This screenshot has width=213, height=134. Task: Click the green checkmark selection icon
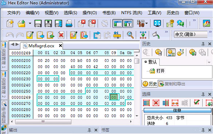pyautogui.click(x=197, y=102)
